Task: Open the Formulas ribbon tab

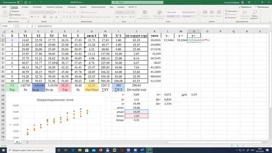Action: [x=72, y=7]
